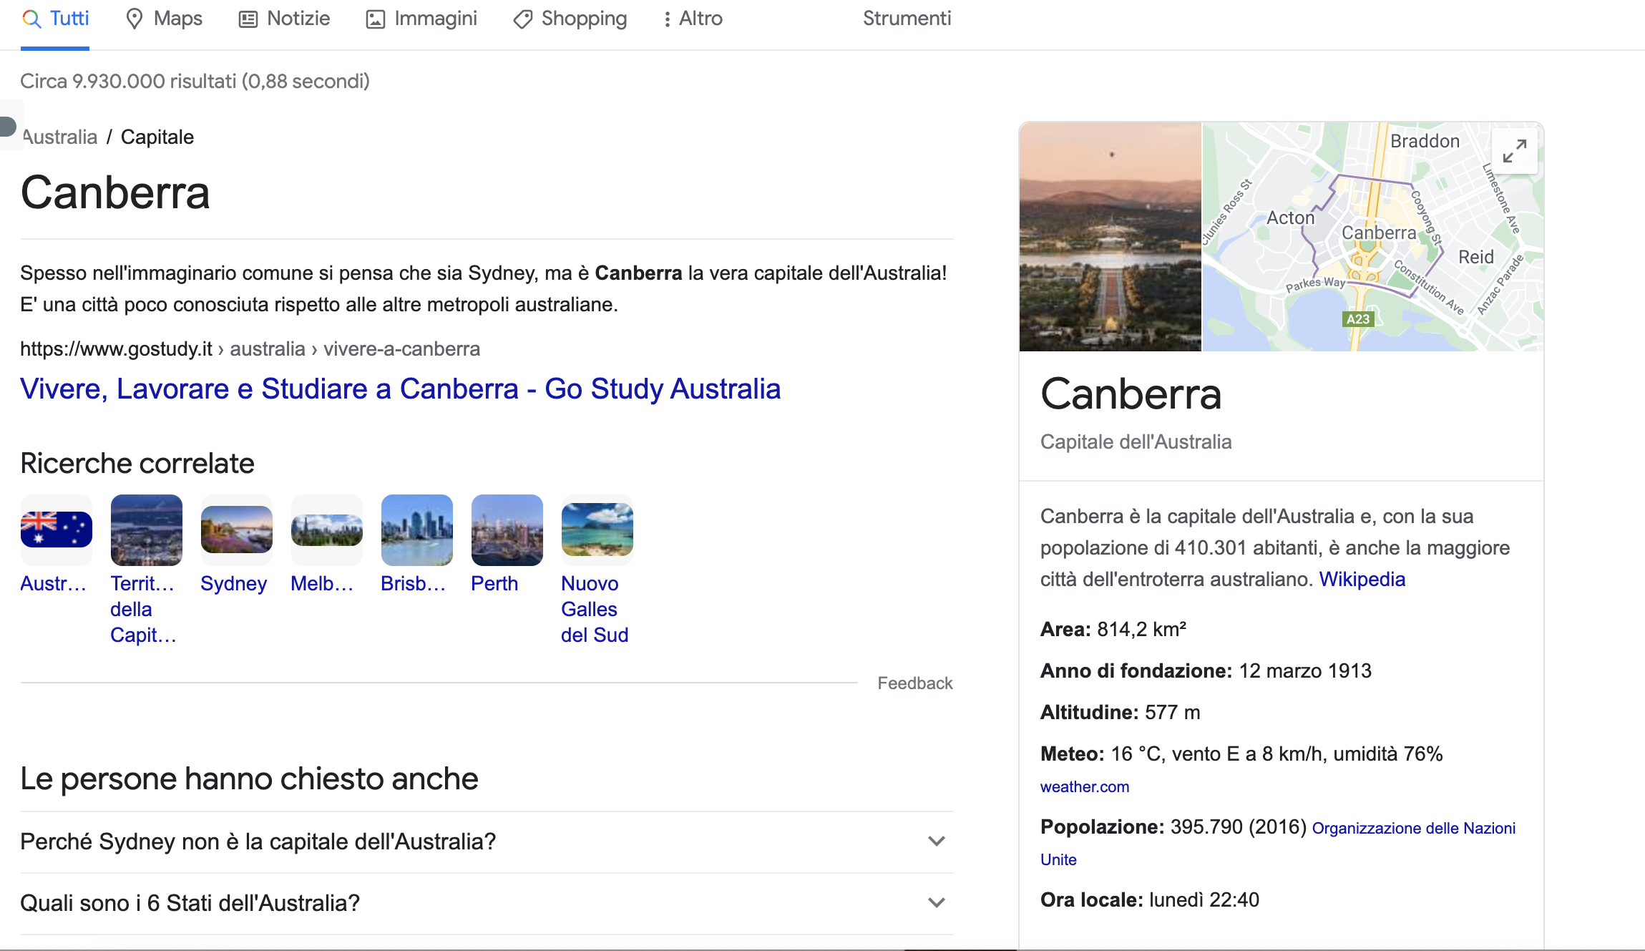Click the Sydney related search label
Screen dimensions: 1645x951
coord(234,584)
